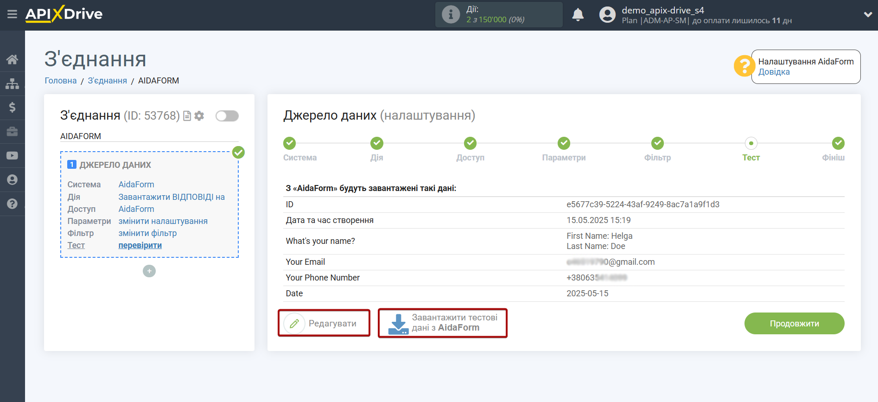Viewport: 878px width, 402px height.
Task: Click the змінити налаштування link
Action: 163,221
